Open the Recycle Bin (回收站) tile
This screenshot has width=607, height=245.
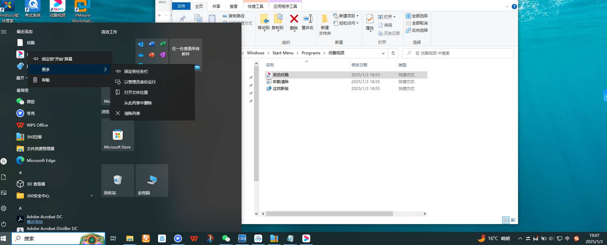coord(118,181)
